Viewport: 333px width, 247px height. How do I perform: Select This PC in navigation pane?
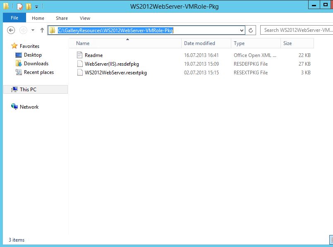point(28,90)
